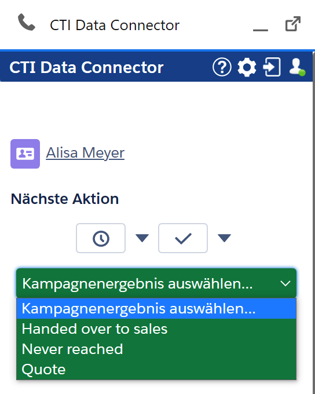The width and height of the screenshot is (315, 394).
Task: Click the CTI Data Connector header title
Action: 86,67
